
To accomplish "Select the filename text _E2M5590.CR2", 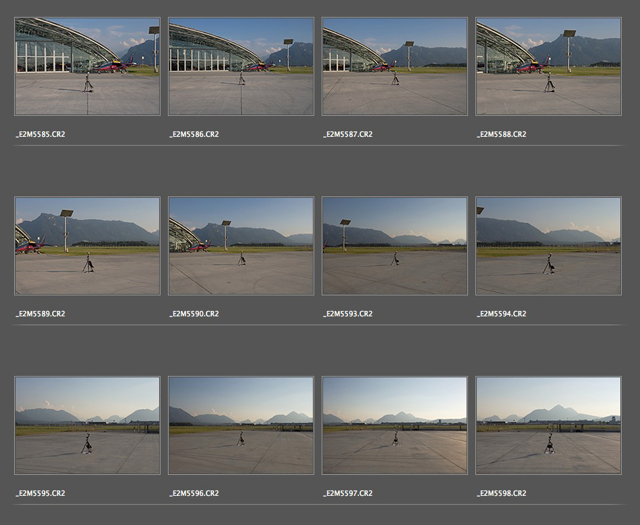I will click(194, 314).
